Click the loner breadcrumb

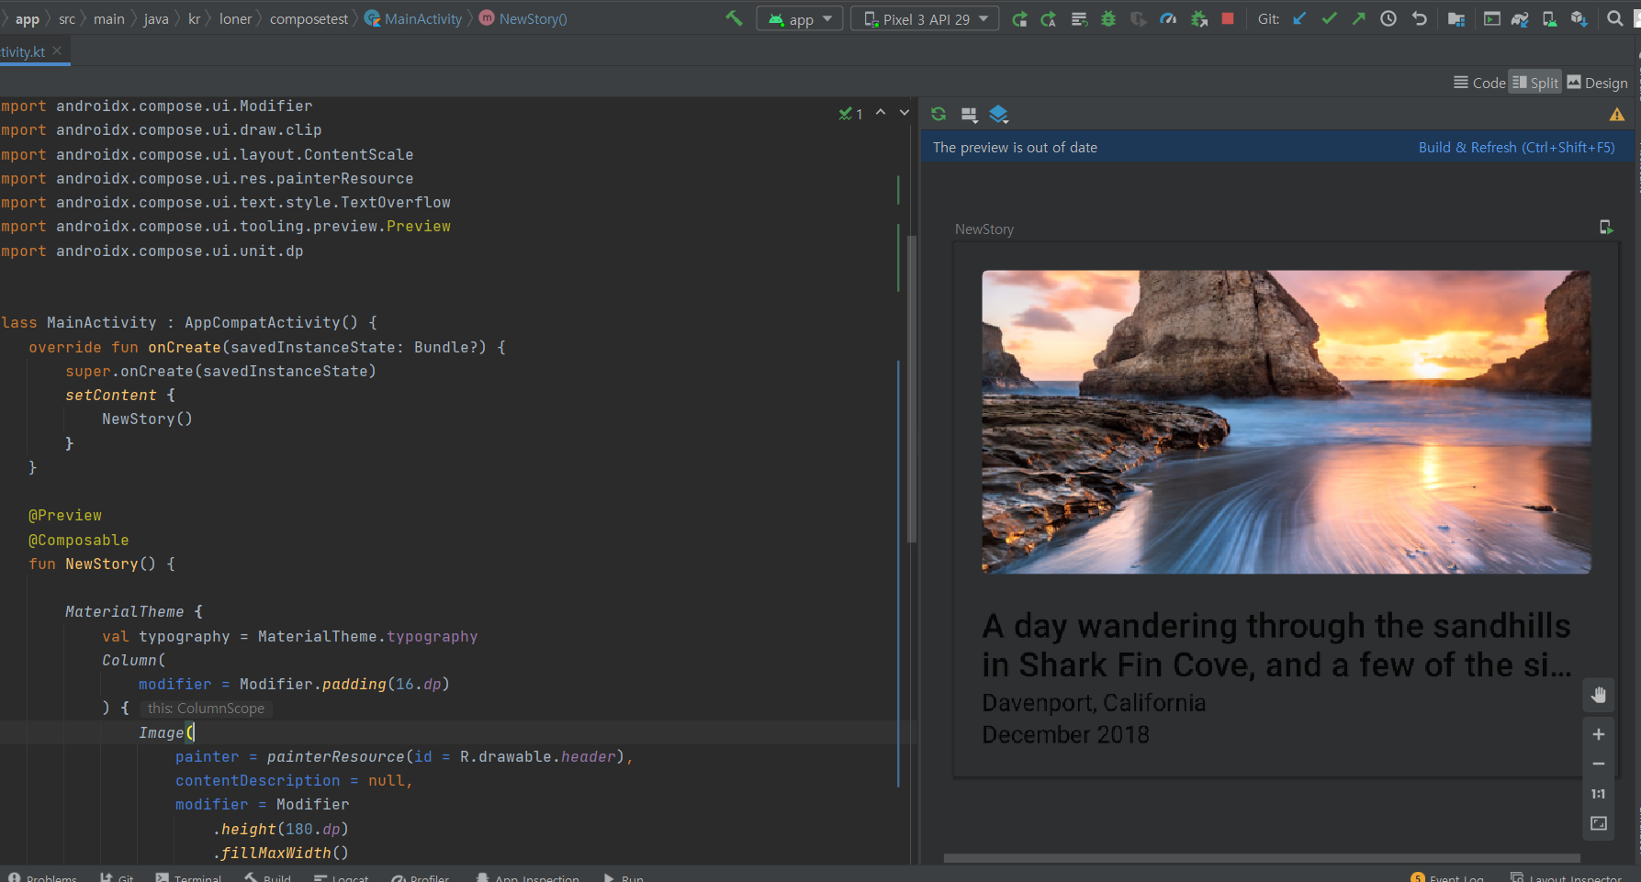point(235,18)
